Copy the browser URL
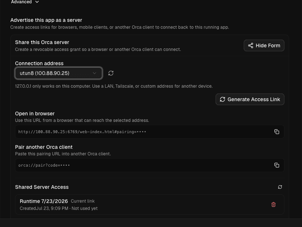The image size is (302, 227). tap(277, 132)
